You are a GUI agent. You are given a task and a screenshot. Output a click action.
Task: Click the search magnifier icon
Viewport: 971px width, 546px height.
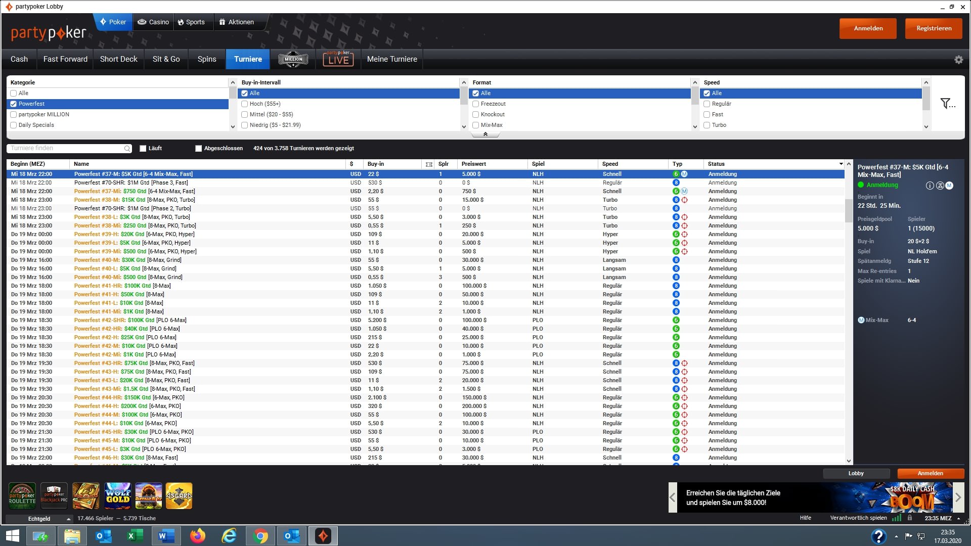(x=127, y=149)
